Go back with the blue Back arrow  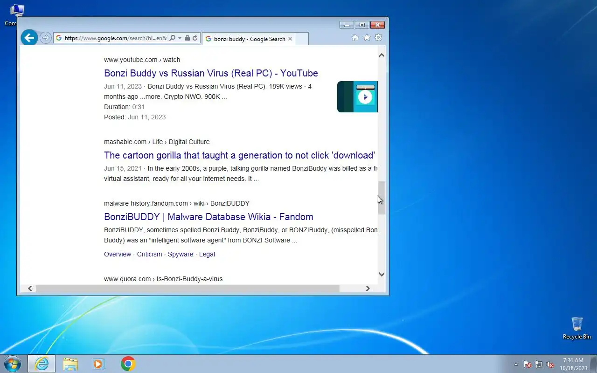coord(29,38)
